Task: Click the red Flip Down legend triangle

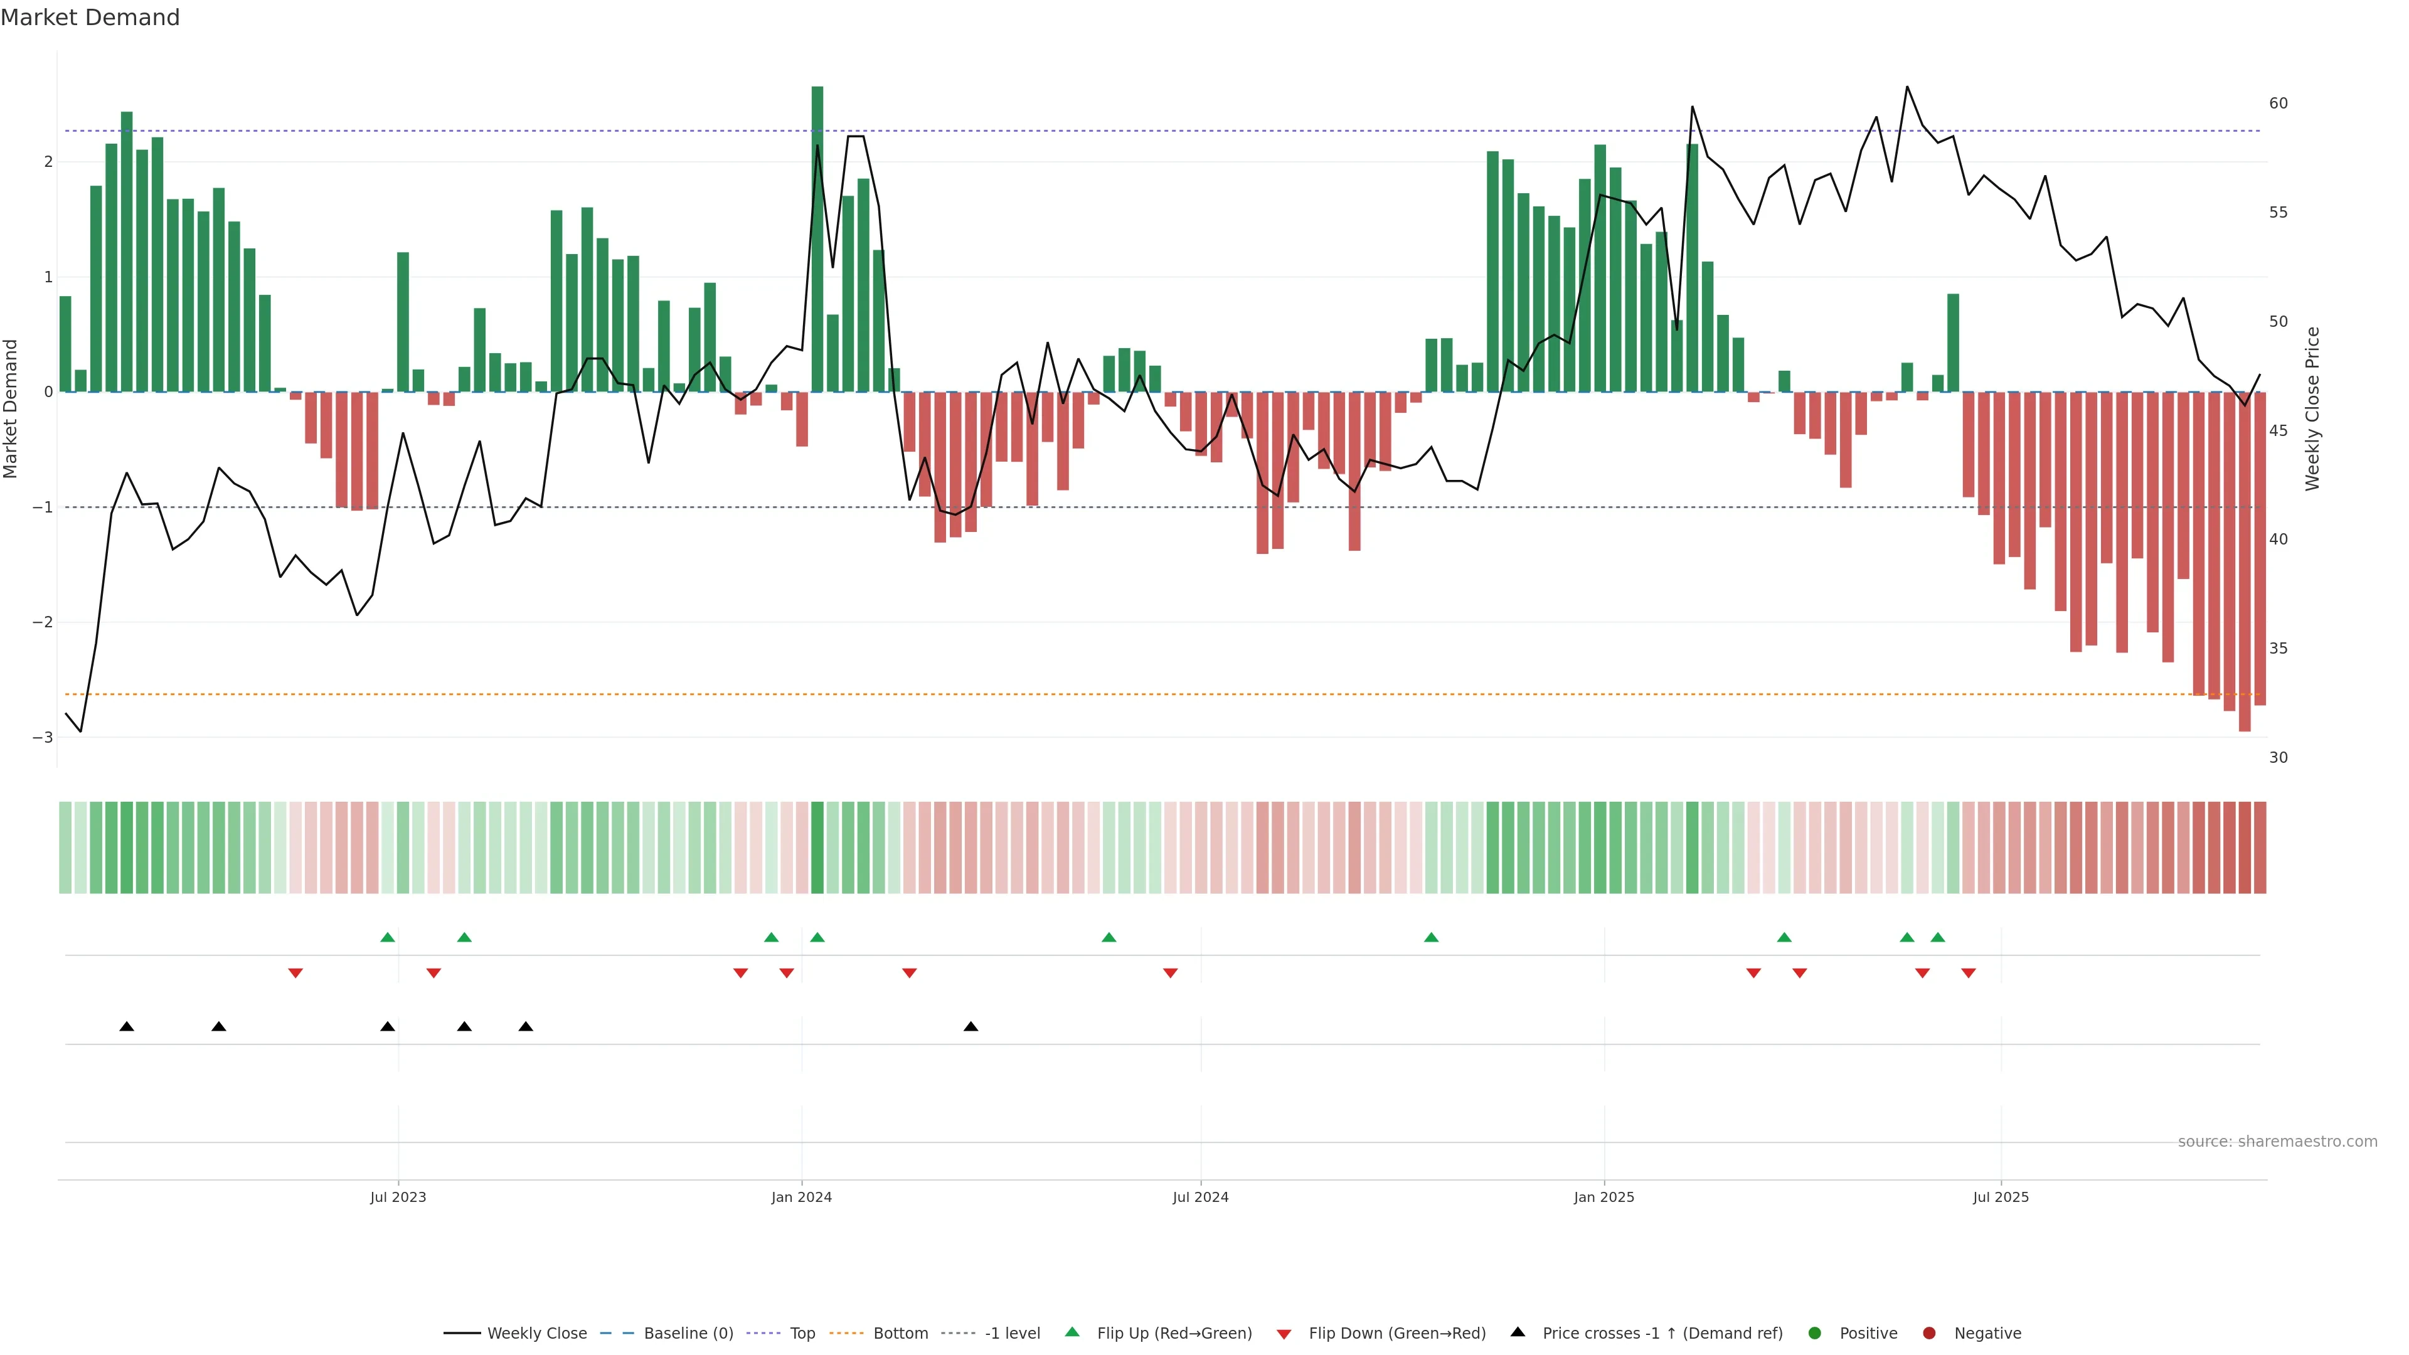Action: coord(1283,1334)
